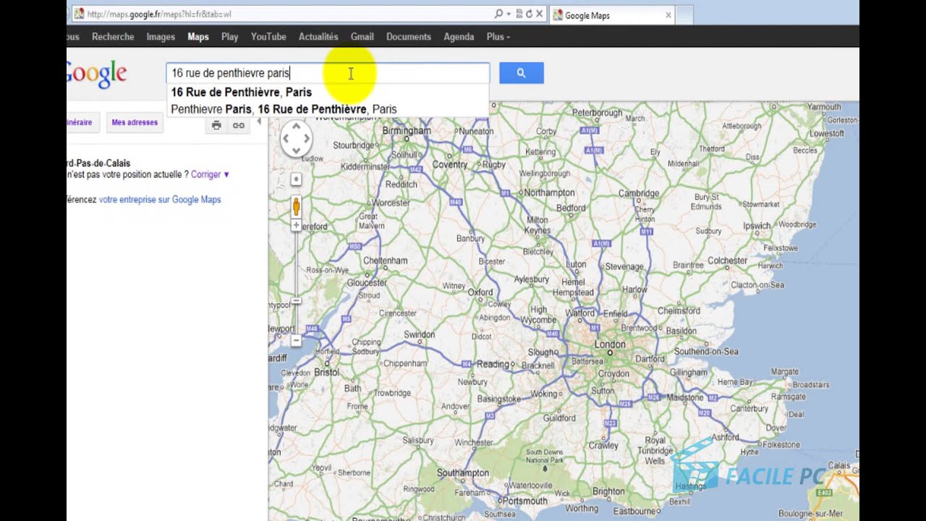Click Ipswich on the map
The width and height of the screenshot is (926, 521).
757,226
